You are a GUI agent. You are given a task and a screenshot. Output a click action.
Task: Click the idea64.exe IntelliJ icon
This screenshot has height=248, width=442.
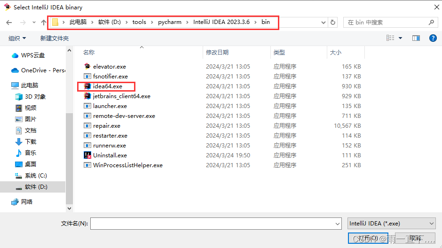pyautogui.click(x=87, y=86)
